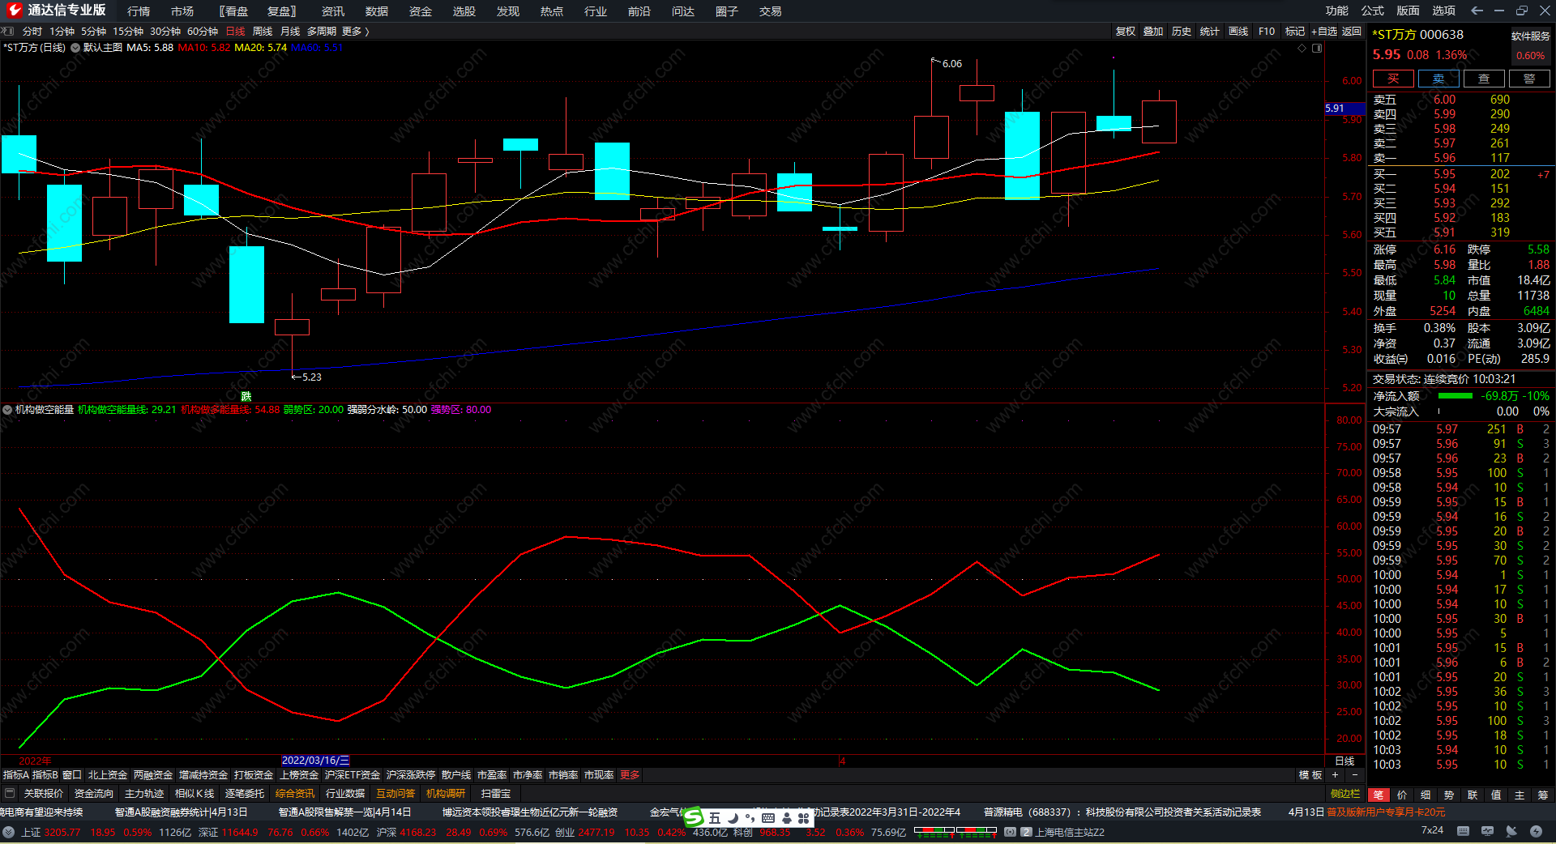Screen dimensions: 1556x844
Task: Click the 通达信 logo icon
Action: [14, 11]
